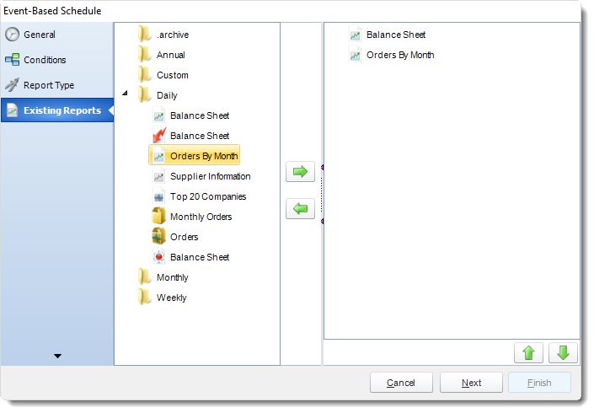Click the .archive folder icon

tap(144, 34)
